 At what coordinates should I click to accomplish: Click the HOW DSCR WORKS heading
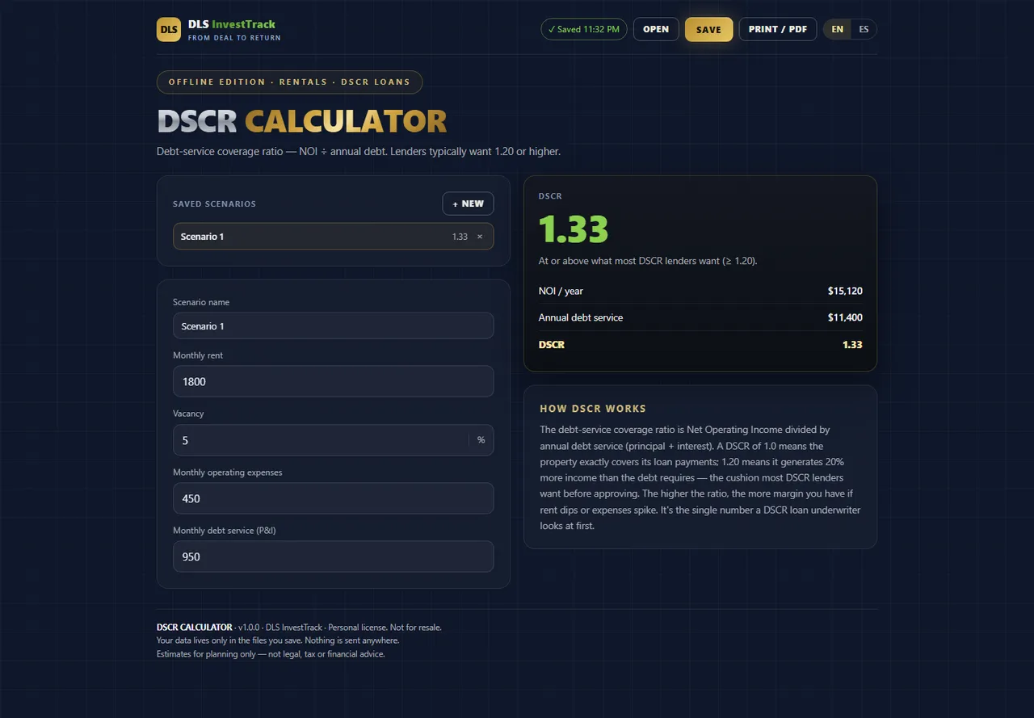tap(593, 409)
